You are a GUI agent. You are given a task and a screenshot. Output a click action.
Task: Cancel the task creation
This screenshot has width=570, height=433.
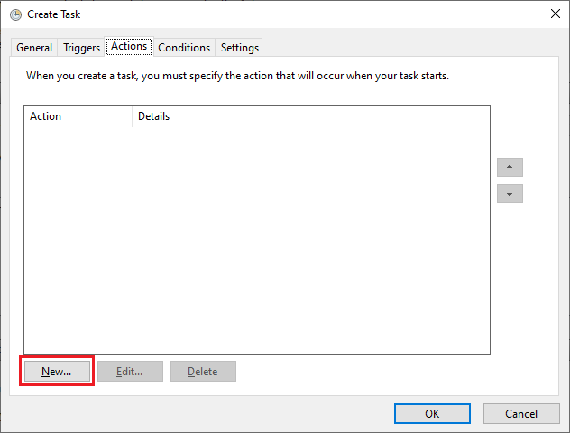pyautogui.click(x=521, y=414)
